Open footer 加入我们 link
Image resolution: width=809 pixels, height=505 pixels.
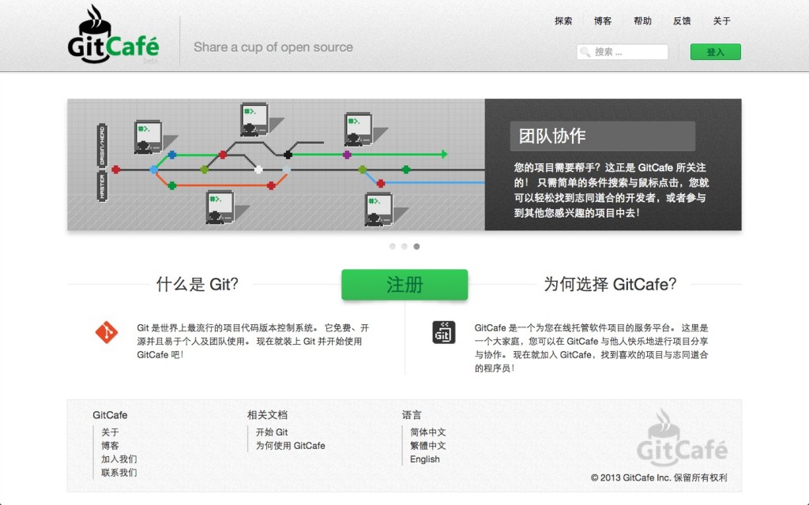click(x=119, y=459)
